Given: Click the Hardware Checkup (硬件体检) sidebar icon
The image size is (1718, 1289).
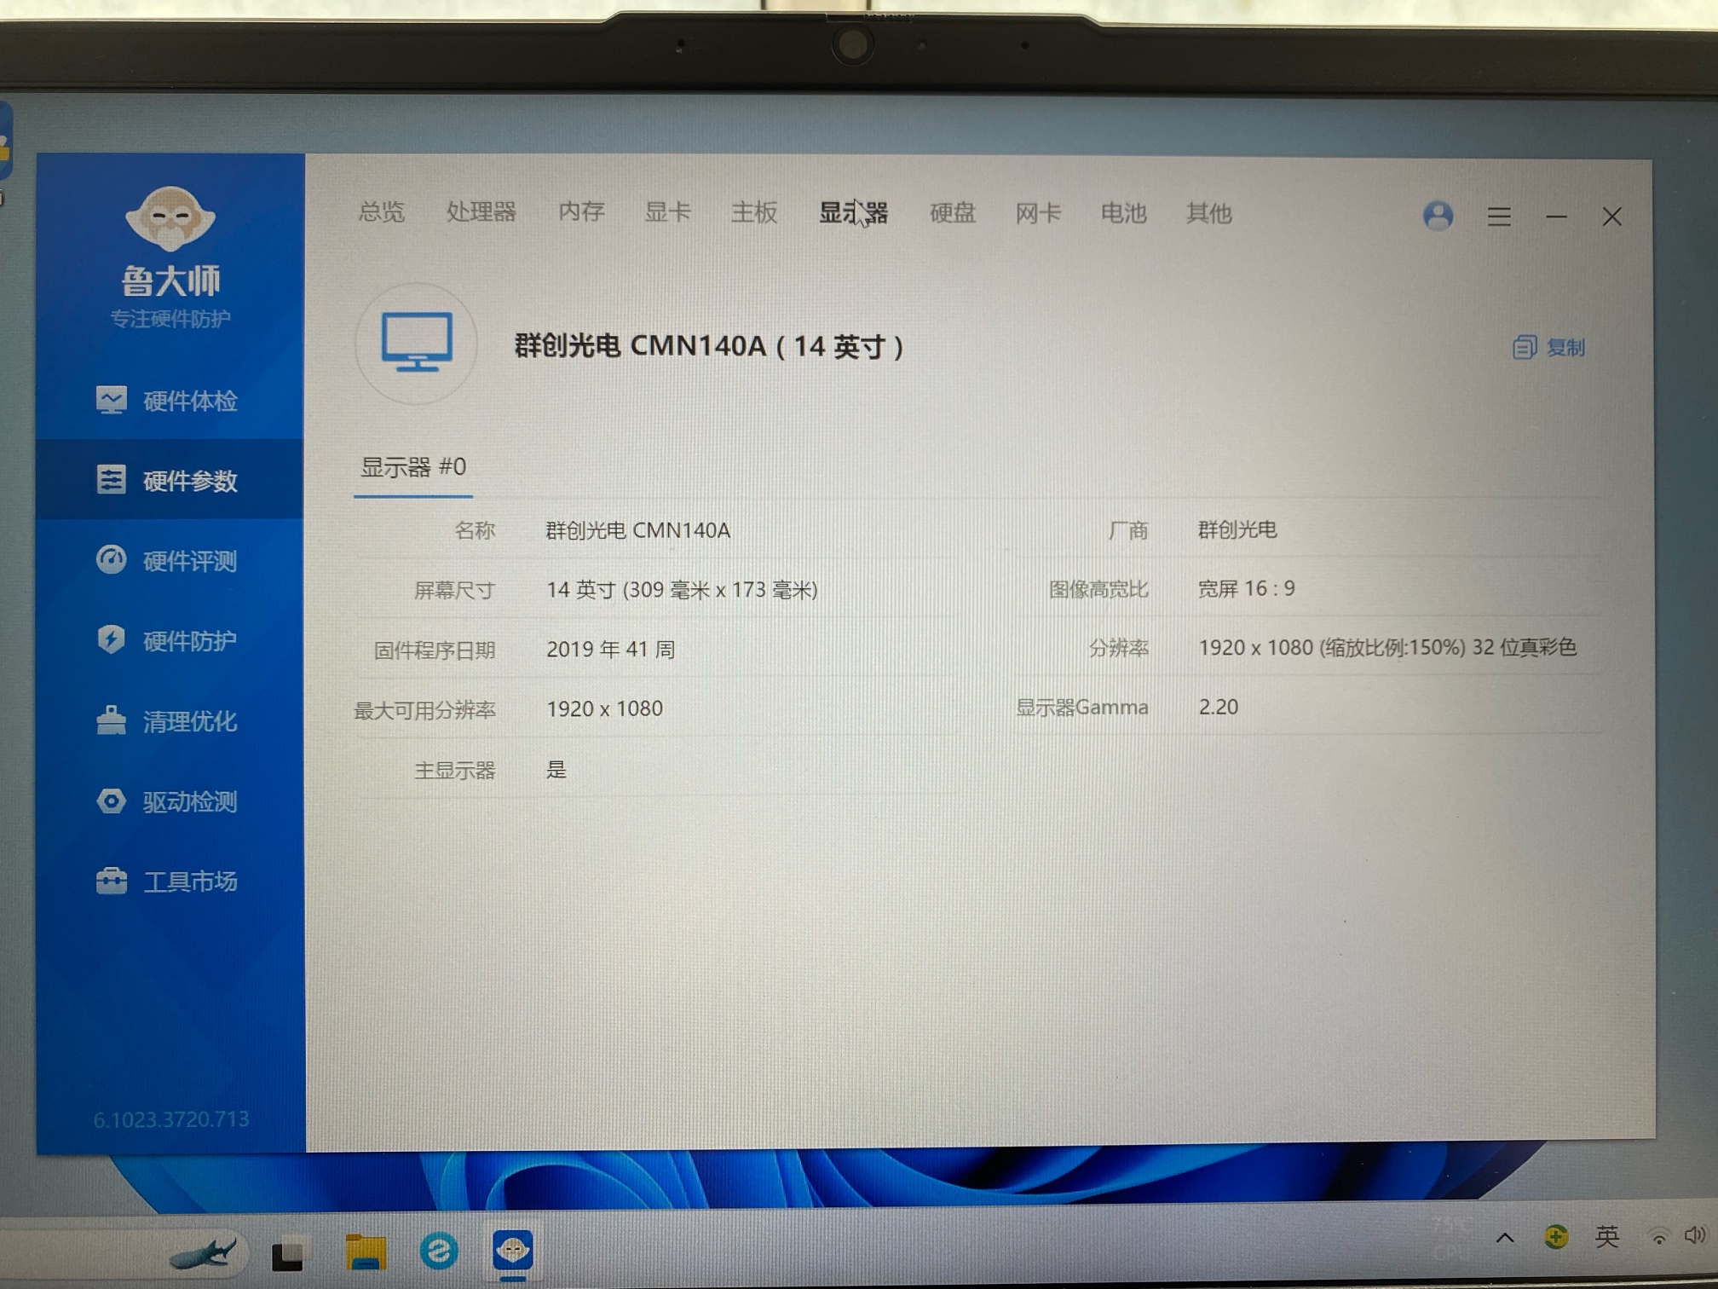Looking at the screenshot, I should pos(111,400).
